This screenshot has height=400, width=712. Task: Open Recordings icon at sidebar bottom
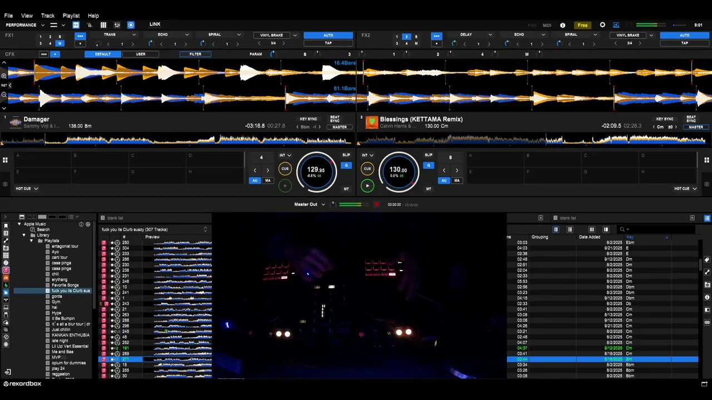point(6,344)
